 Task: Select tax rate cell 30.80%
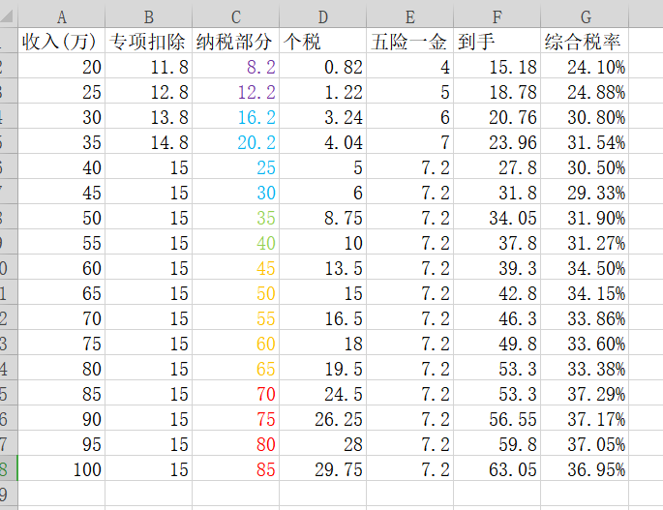pyautogui.click(x=585, y=116)
